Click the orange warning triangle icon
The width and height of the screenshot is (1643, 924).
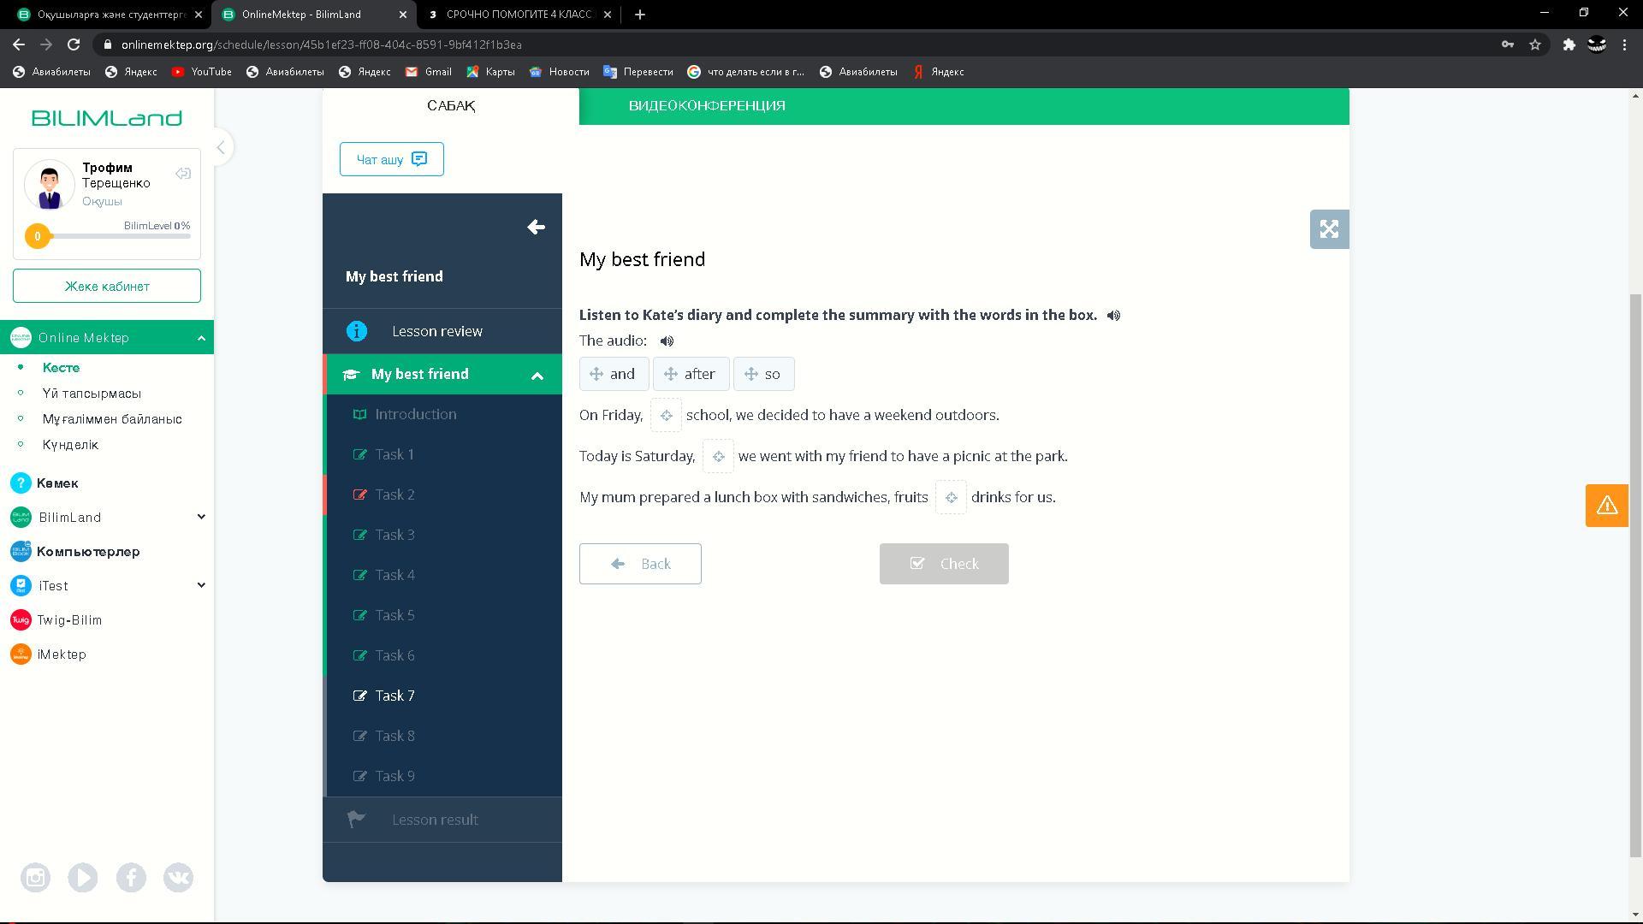coord(1606,506)
